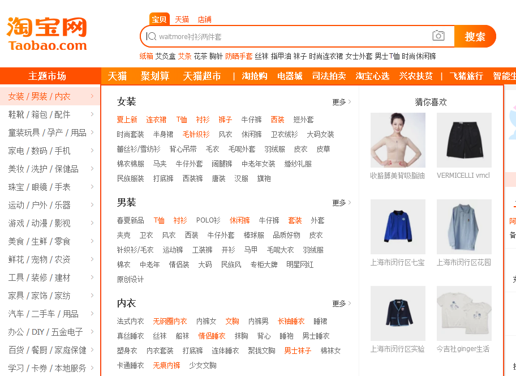This screenshot has width=516, height=376.
Task: Open the 旗袍 link under 女装
Action: 264,178
